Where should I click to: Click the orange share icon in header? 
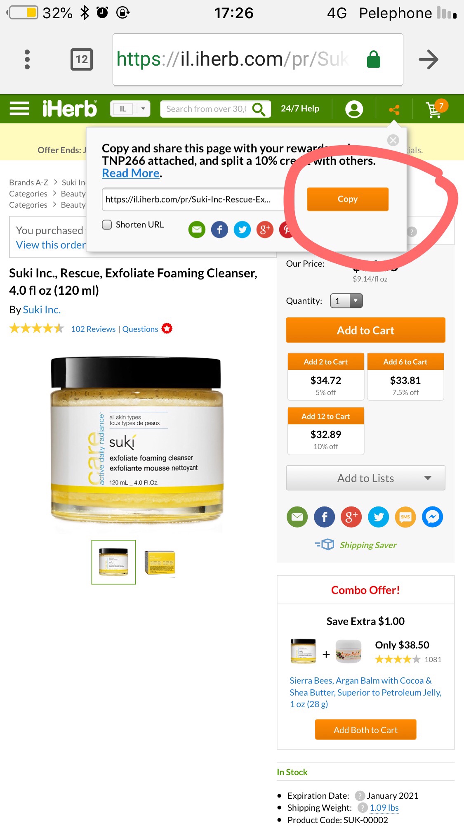point(394,109)
